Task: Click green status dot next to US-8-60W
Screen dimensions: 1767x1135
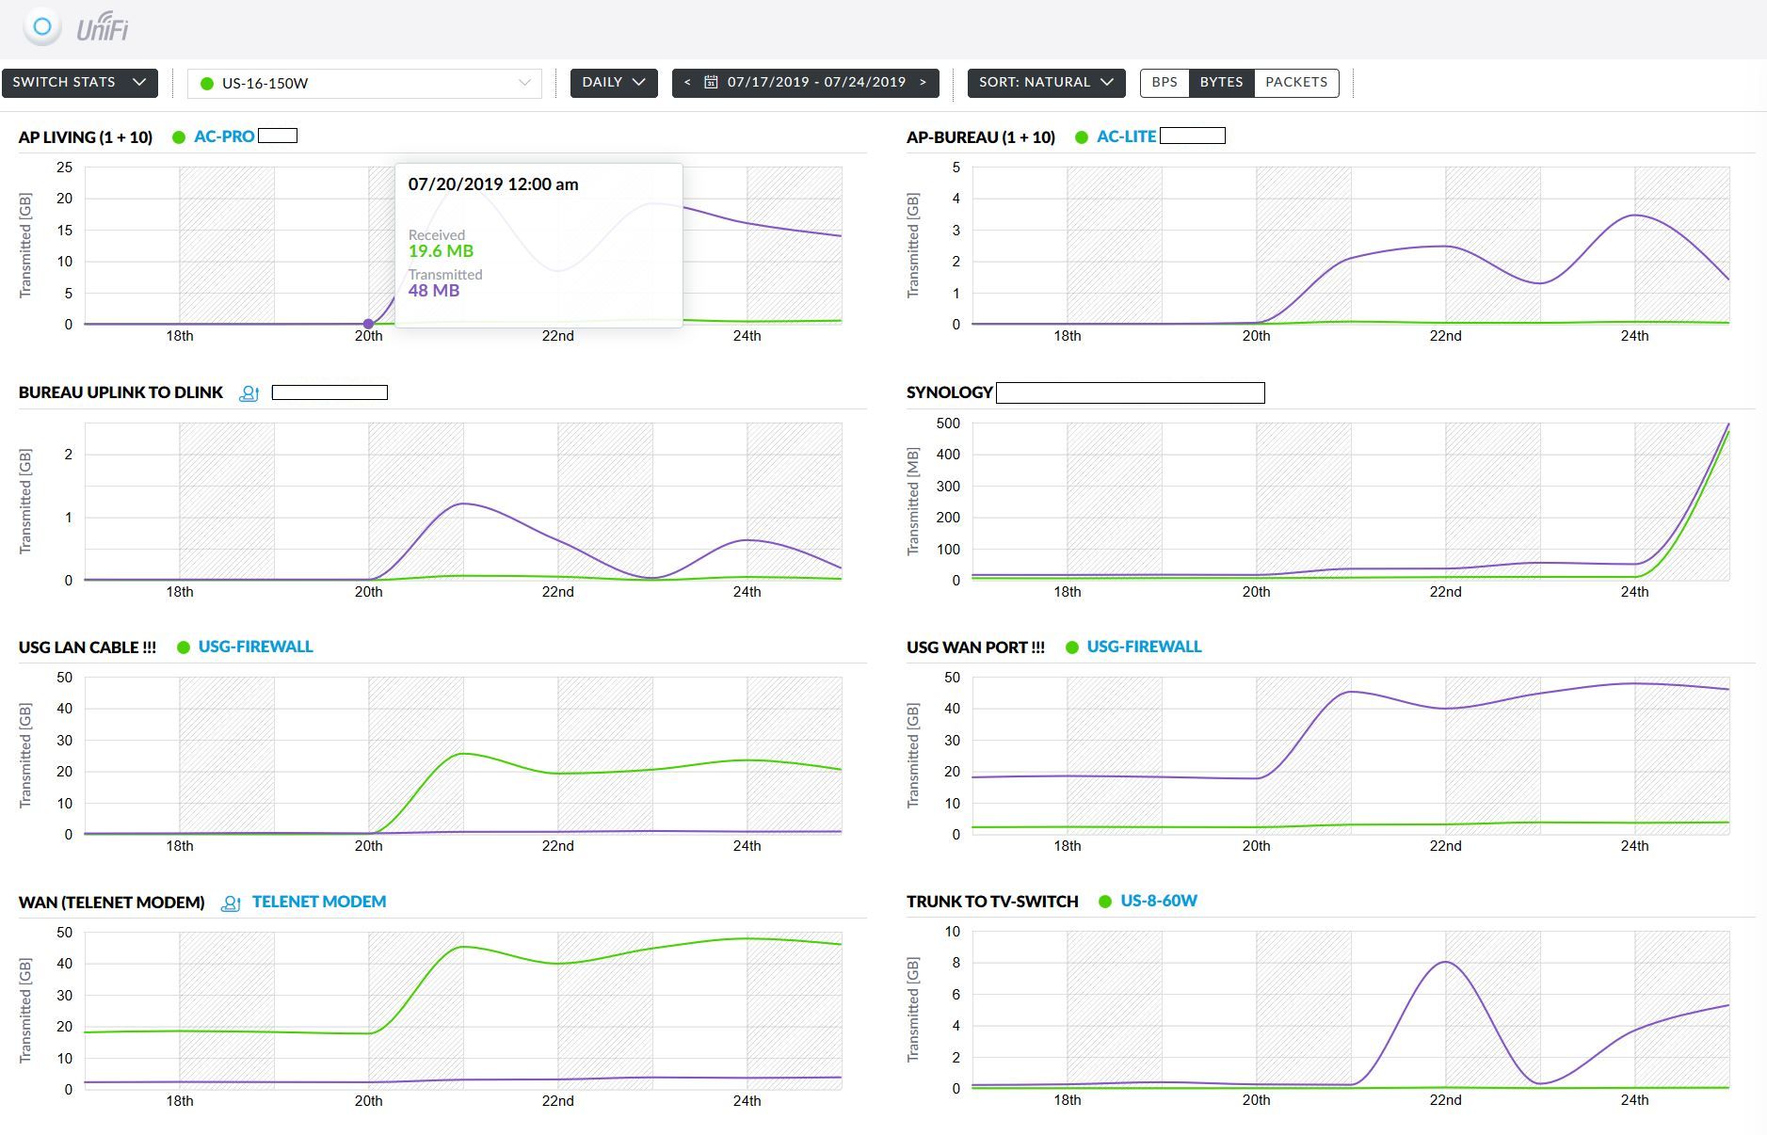Action: [x=1105, y=902]
